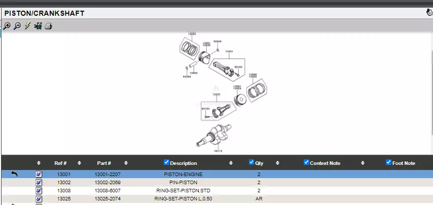Screen dimensions: 433x205
Task: Click the print icon in diagram toolbar
Action: [x=48, y=26]
